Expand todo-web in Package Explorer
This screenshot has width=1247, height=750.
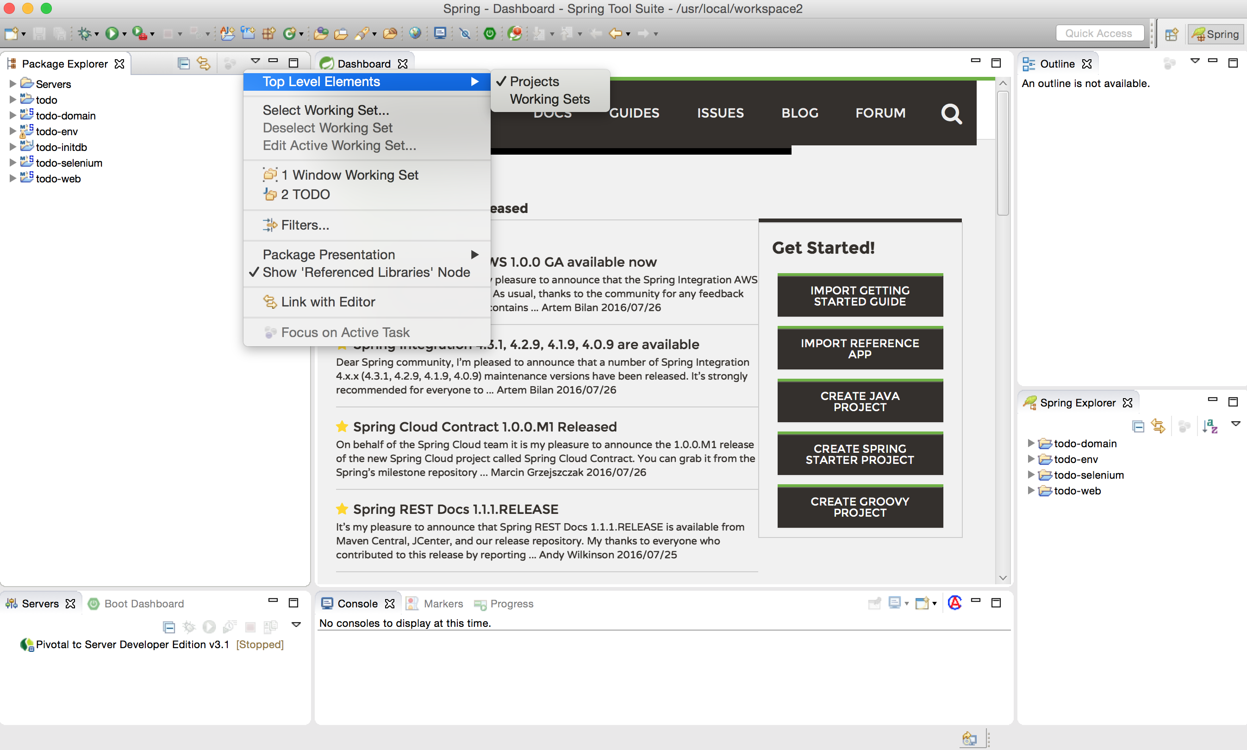pyautogui.click(x=12, y=178)
